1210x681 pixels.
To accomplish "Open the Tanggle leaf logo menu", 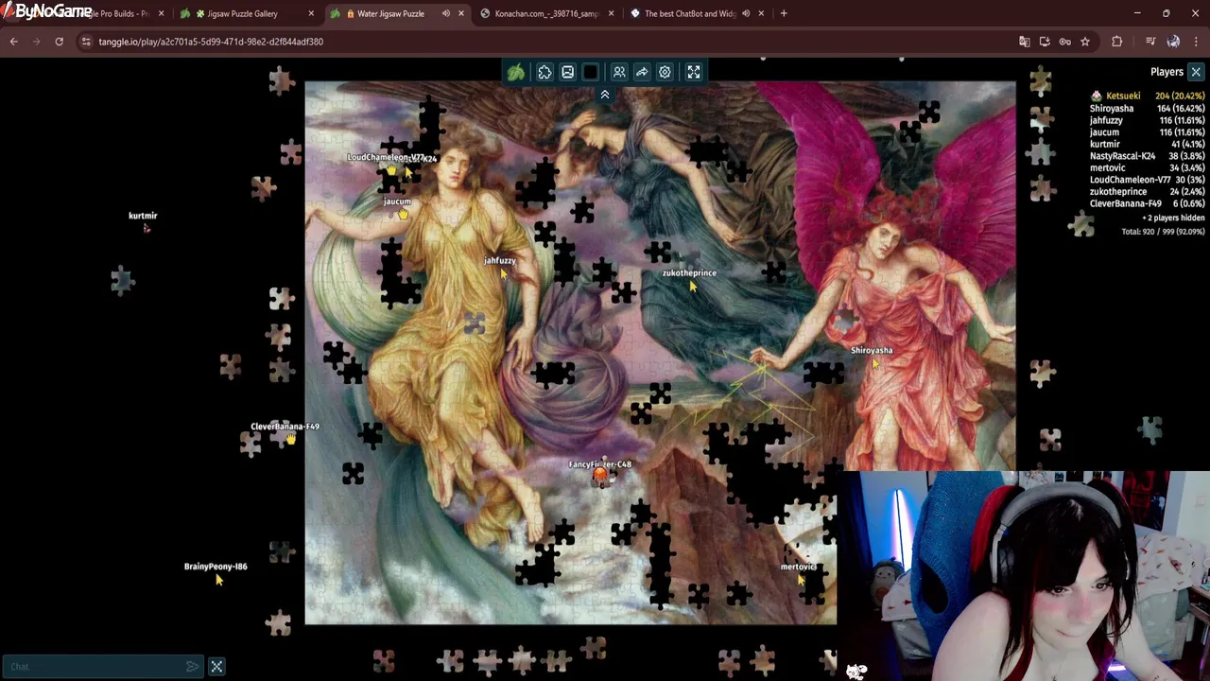I will coord(516,73).
